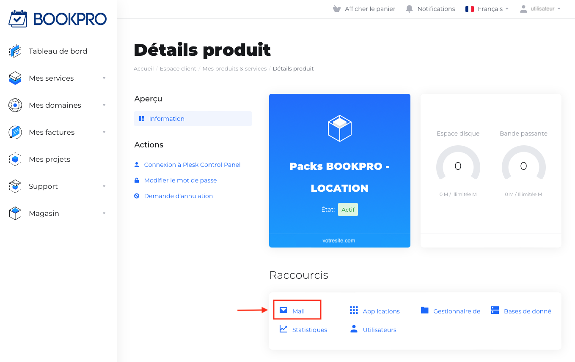575x362 pixels.
Task: Expand the Magasin submenu arrow
Action: (104, 213)
